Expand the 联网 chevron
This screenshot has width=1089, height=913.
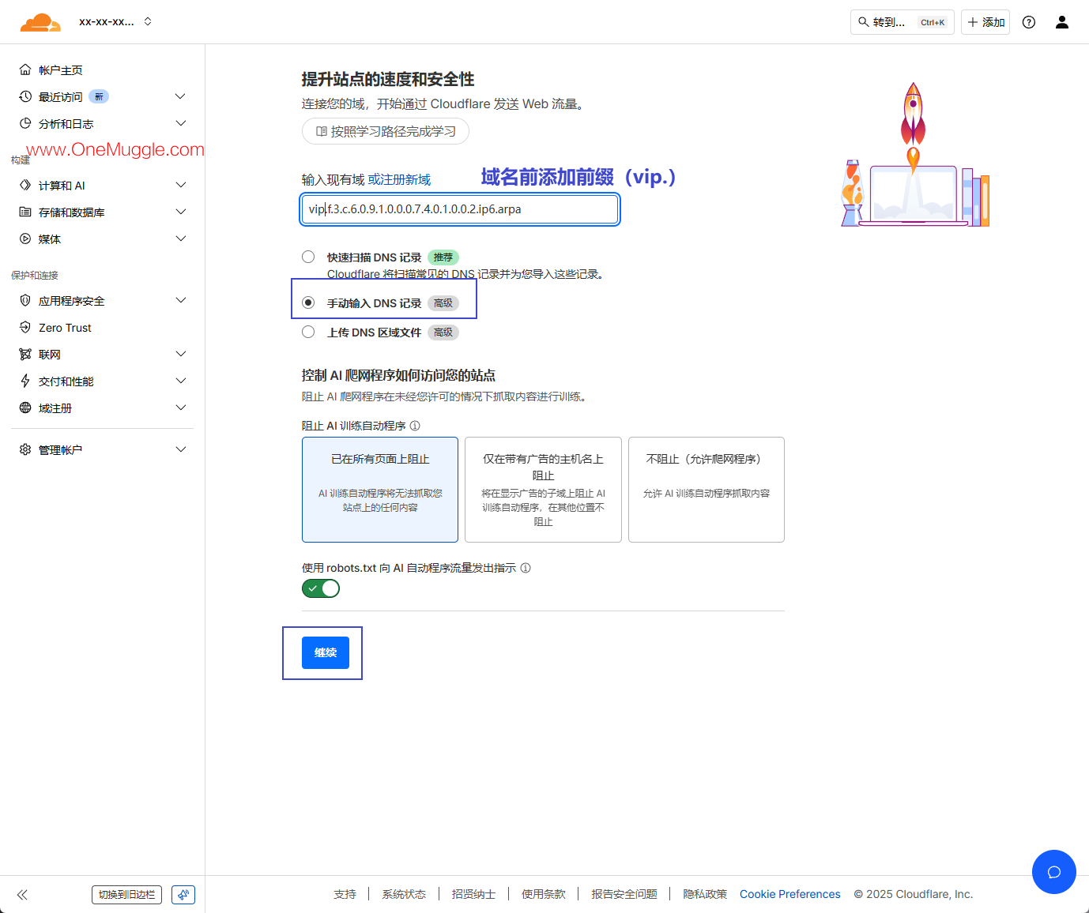click(x=180, y=354)
